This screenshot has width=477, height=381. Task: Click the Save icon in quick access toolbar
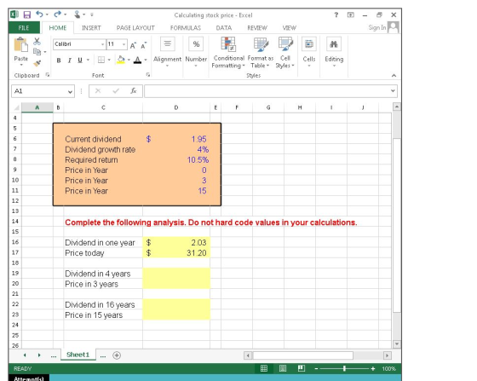pos(27,14)
